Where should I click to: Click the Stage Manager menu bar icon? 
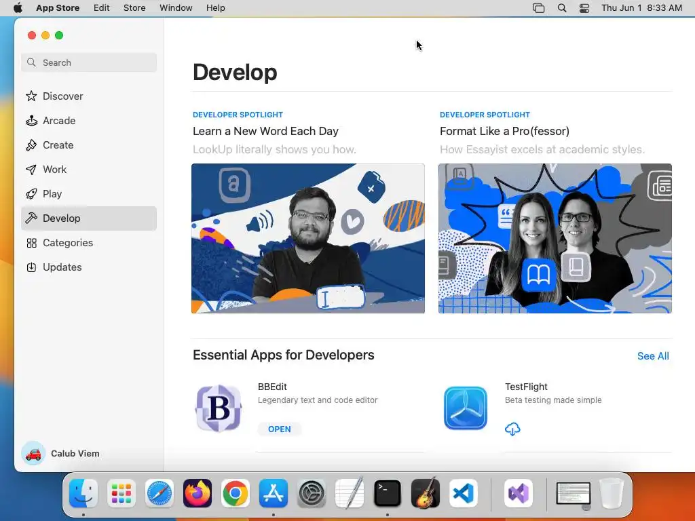point(538,8)
